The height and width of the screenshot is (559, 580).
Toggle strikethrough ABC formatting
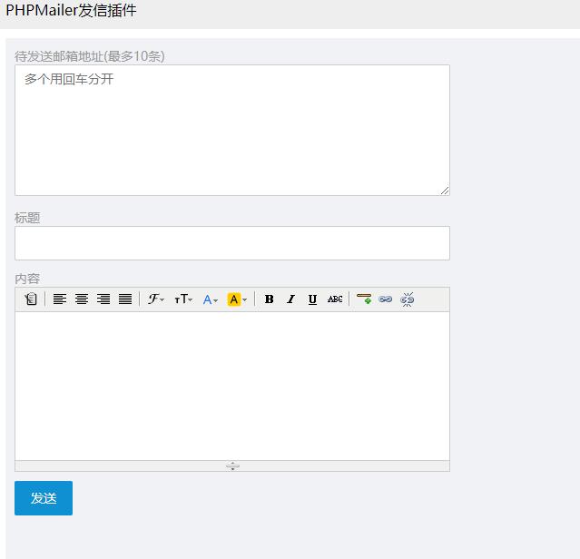(x=335, y=299)
